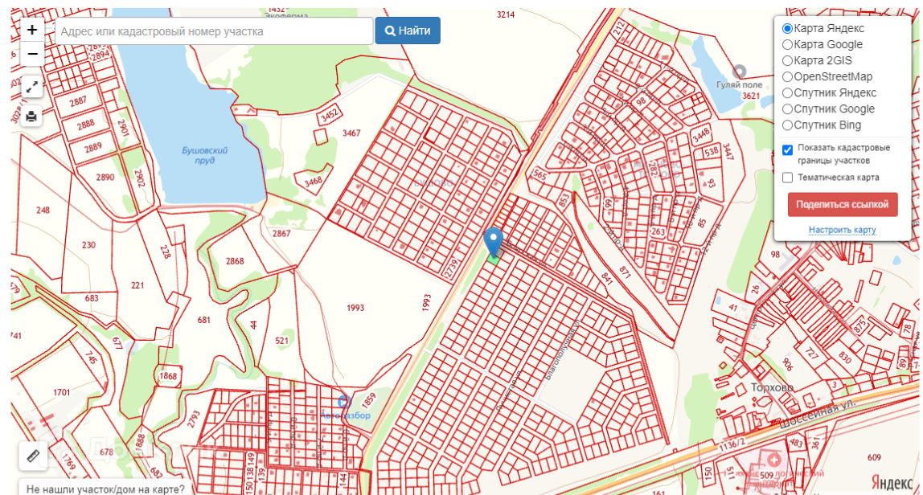Click the red medical cross map icon

point(775,460)
